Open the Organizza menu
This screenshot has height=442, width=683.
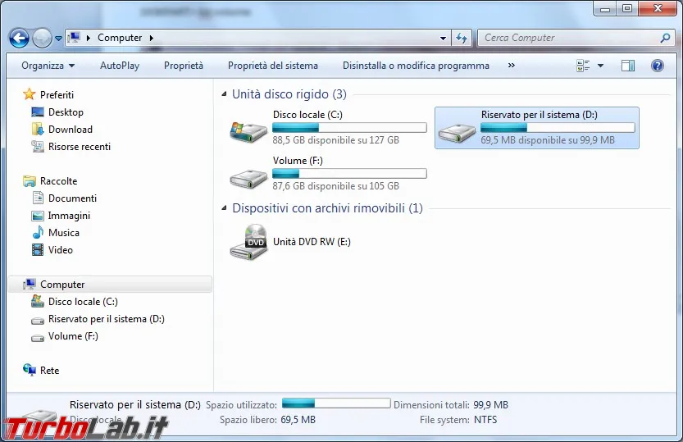48,66
